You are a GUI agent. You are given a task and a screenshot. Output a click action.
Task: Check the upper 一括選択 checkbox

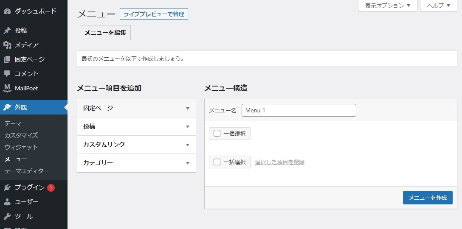coord(217,134)
